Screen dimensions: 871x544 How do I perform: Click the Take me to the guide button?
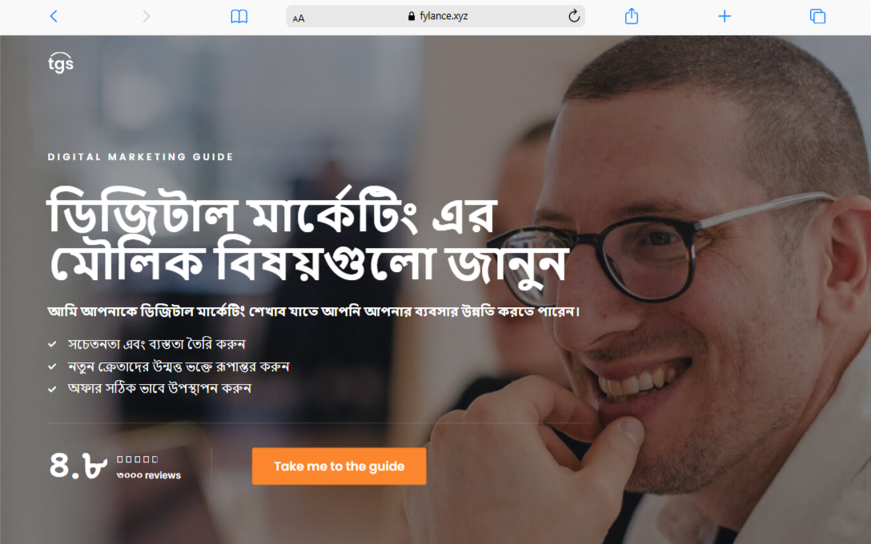tap(339, 466)
